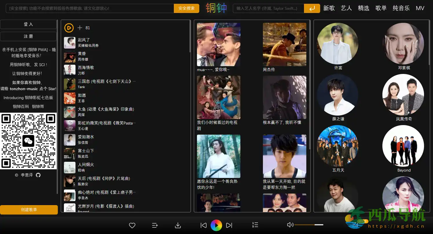The image size is (433, 234).
Task: Click the orange play-all button above the song list
Action: coord(69,28)
